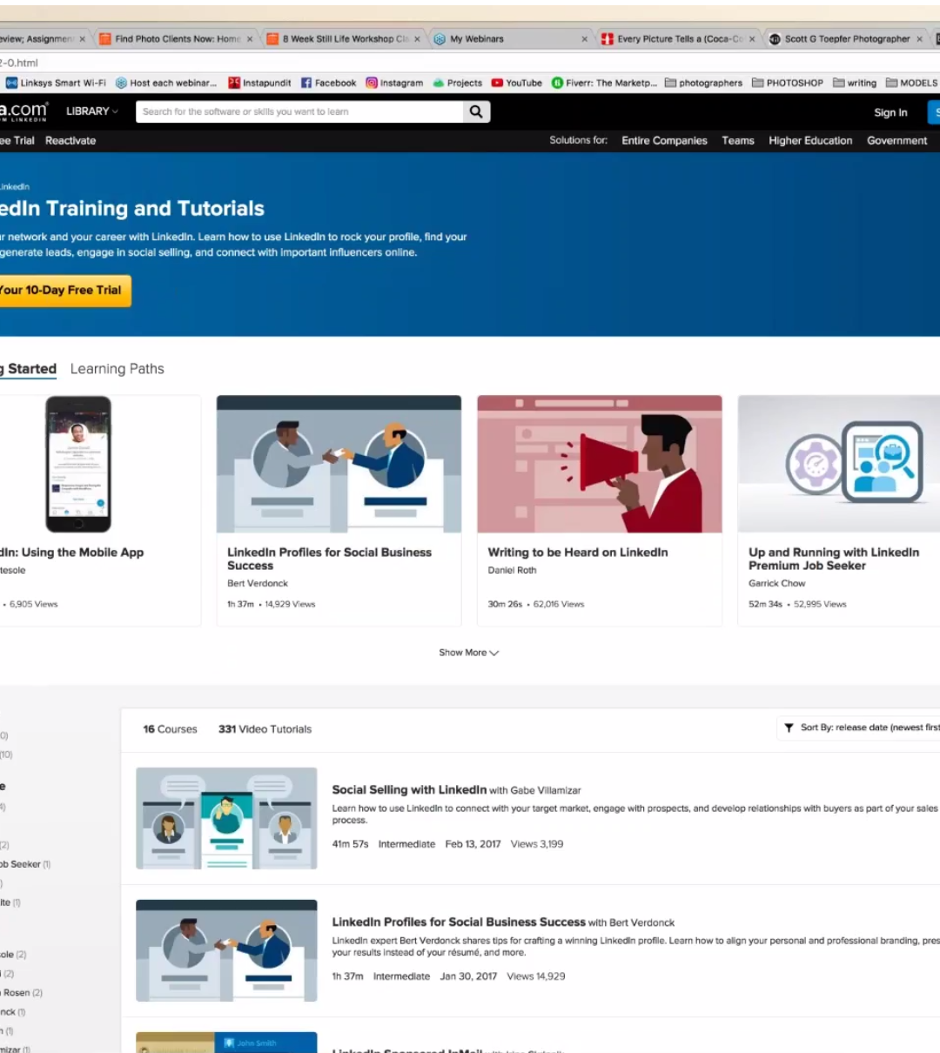Click Bert Verdonck under featured card
The height and width of the screenshot is (1053, 940).
258,584
